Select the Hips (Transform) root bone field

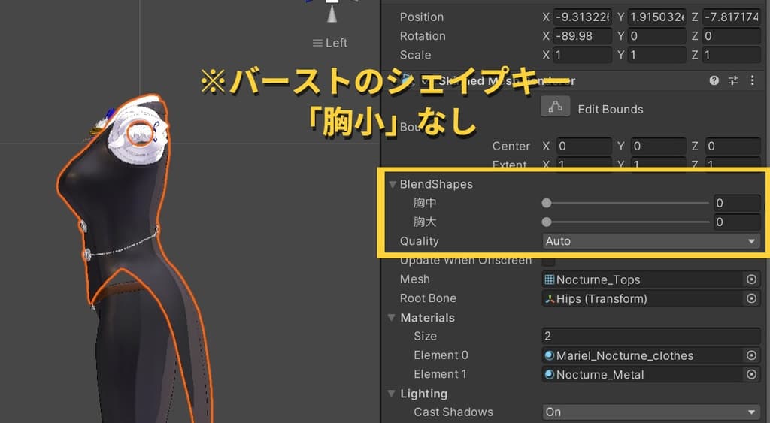tap(642, 299)
